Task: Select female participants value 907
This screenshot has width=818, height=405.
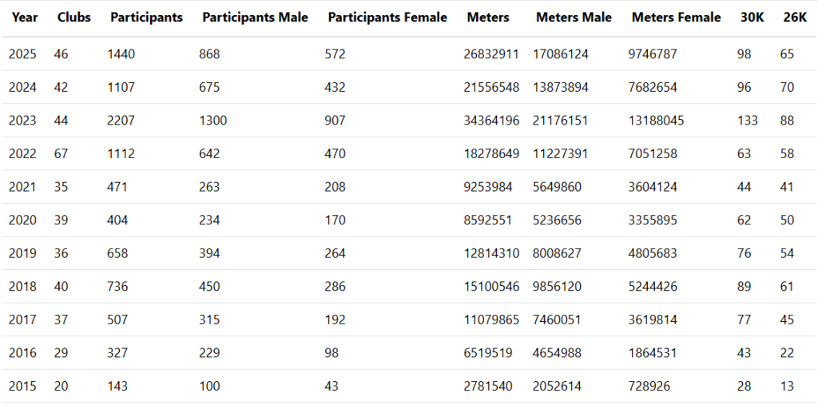Action: click(x=336, y=121)
